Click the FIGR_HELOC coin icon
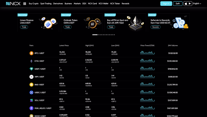Viewport: 207px width, 117px height. (31, 108)
